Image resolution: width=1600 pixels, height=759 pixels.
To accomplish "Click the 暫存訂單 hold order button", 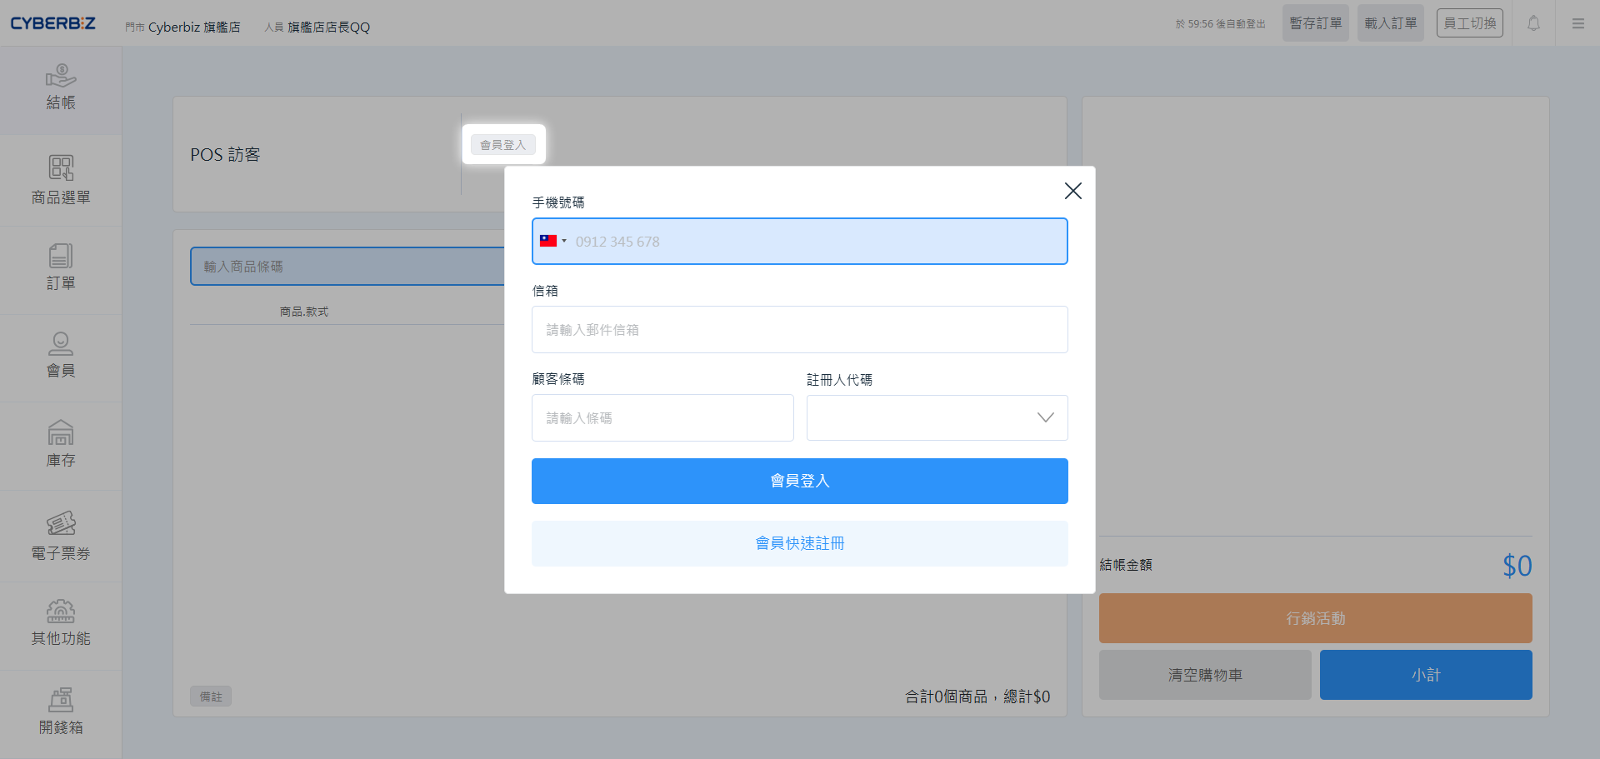I will 1315,23.
